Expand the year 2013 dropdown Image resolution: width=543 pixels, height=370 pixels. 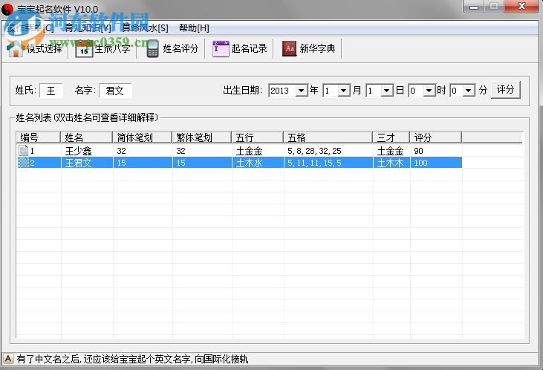click(x=302, y=91)
